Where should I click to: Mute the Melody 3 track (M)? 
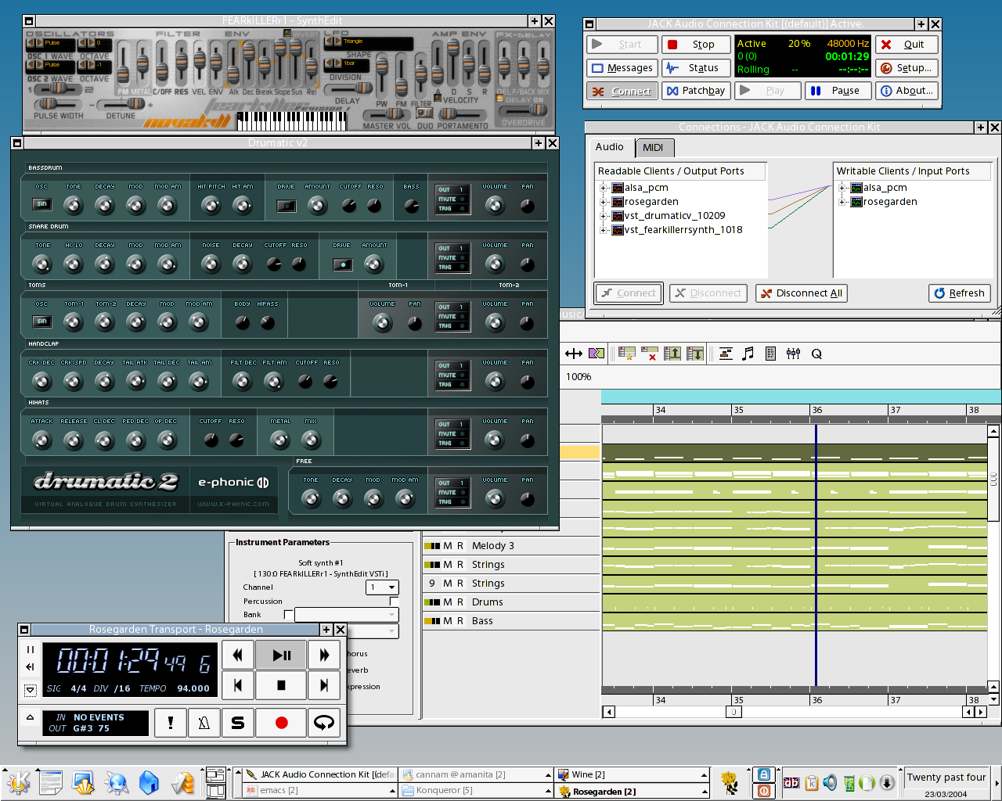pos(448,546)
